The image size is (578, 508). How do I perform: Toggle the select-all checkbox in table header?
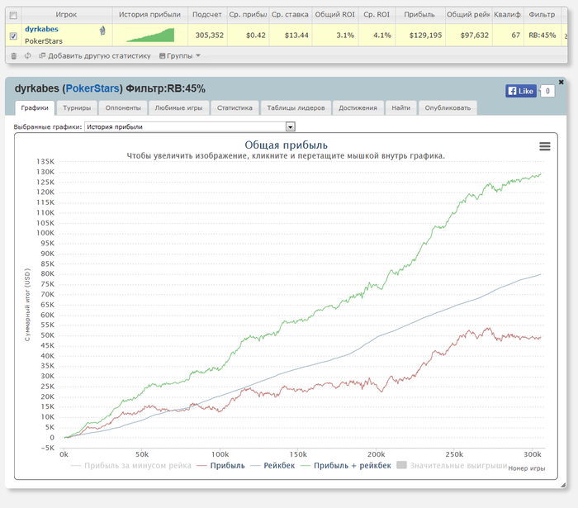coord(13,15)
